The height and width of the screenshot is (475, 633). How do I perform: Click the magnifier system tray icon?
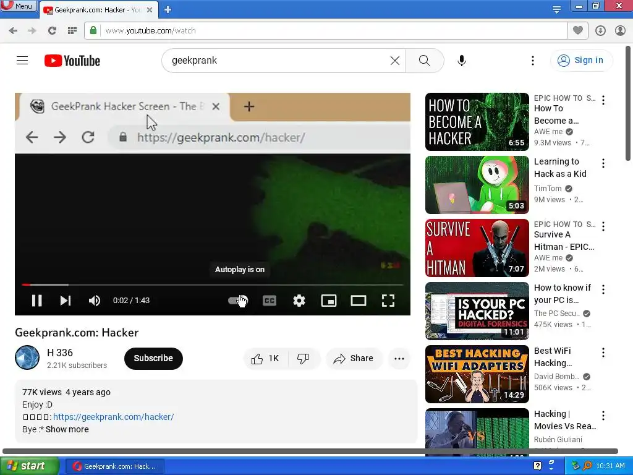587,466
